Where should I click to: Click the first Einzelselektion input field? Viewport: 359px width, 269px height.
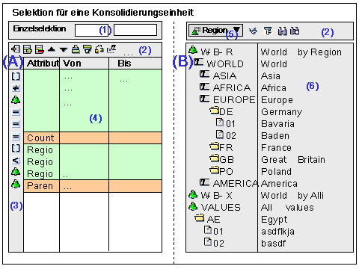coord(91,30)
